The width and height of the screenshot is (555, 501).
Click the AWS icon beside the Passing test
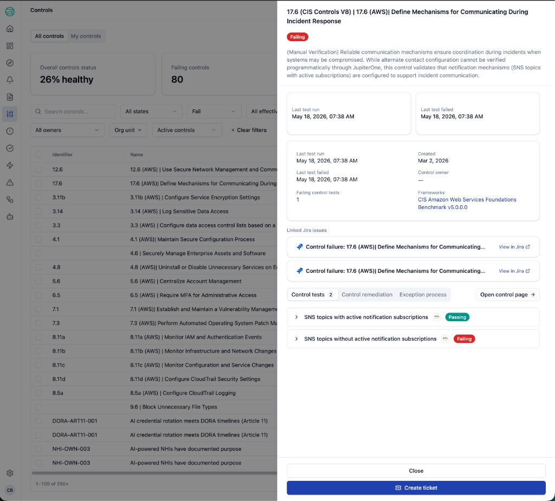pyautogui.click(x=437, y=317)
